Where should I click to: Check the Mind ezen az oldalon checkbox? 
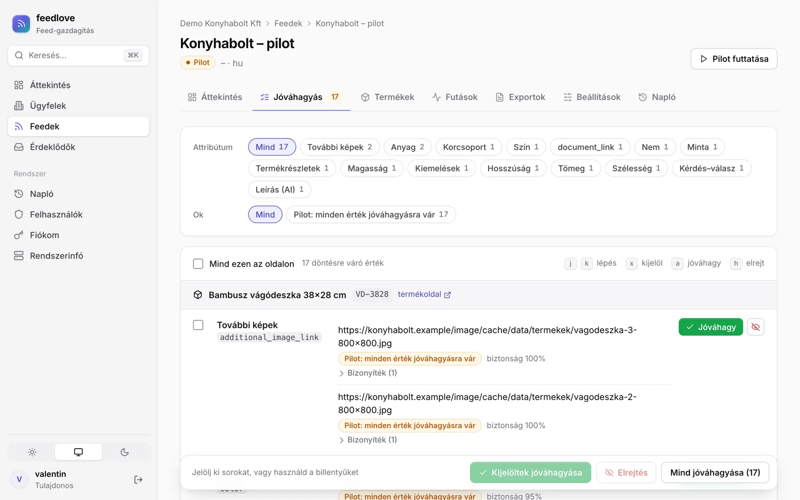tap(198, 263)
